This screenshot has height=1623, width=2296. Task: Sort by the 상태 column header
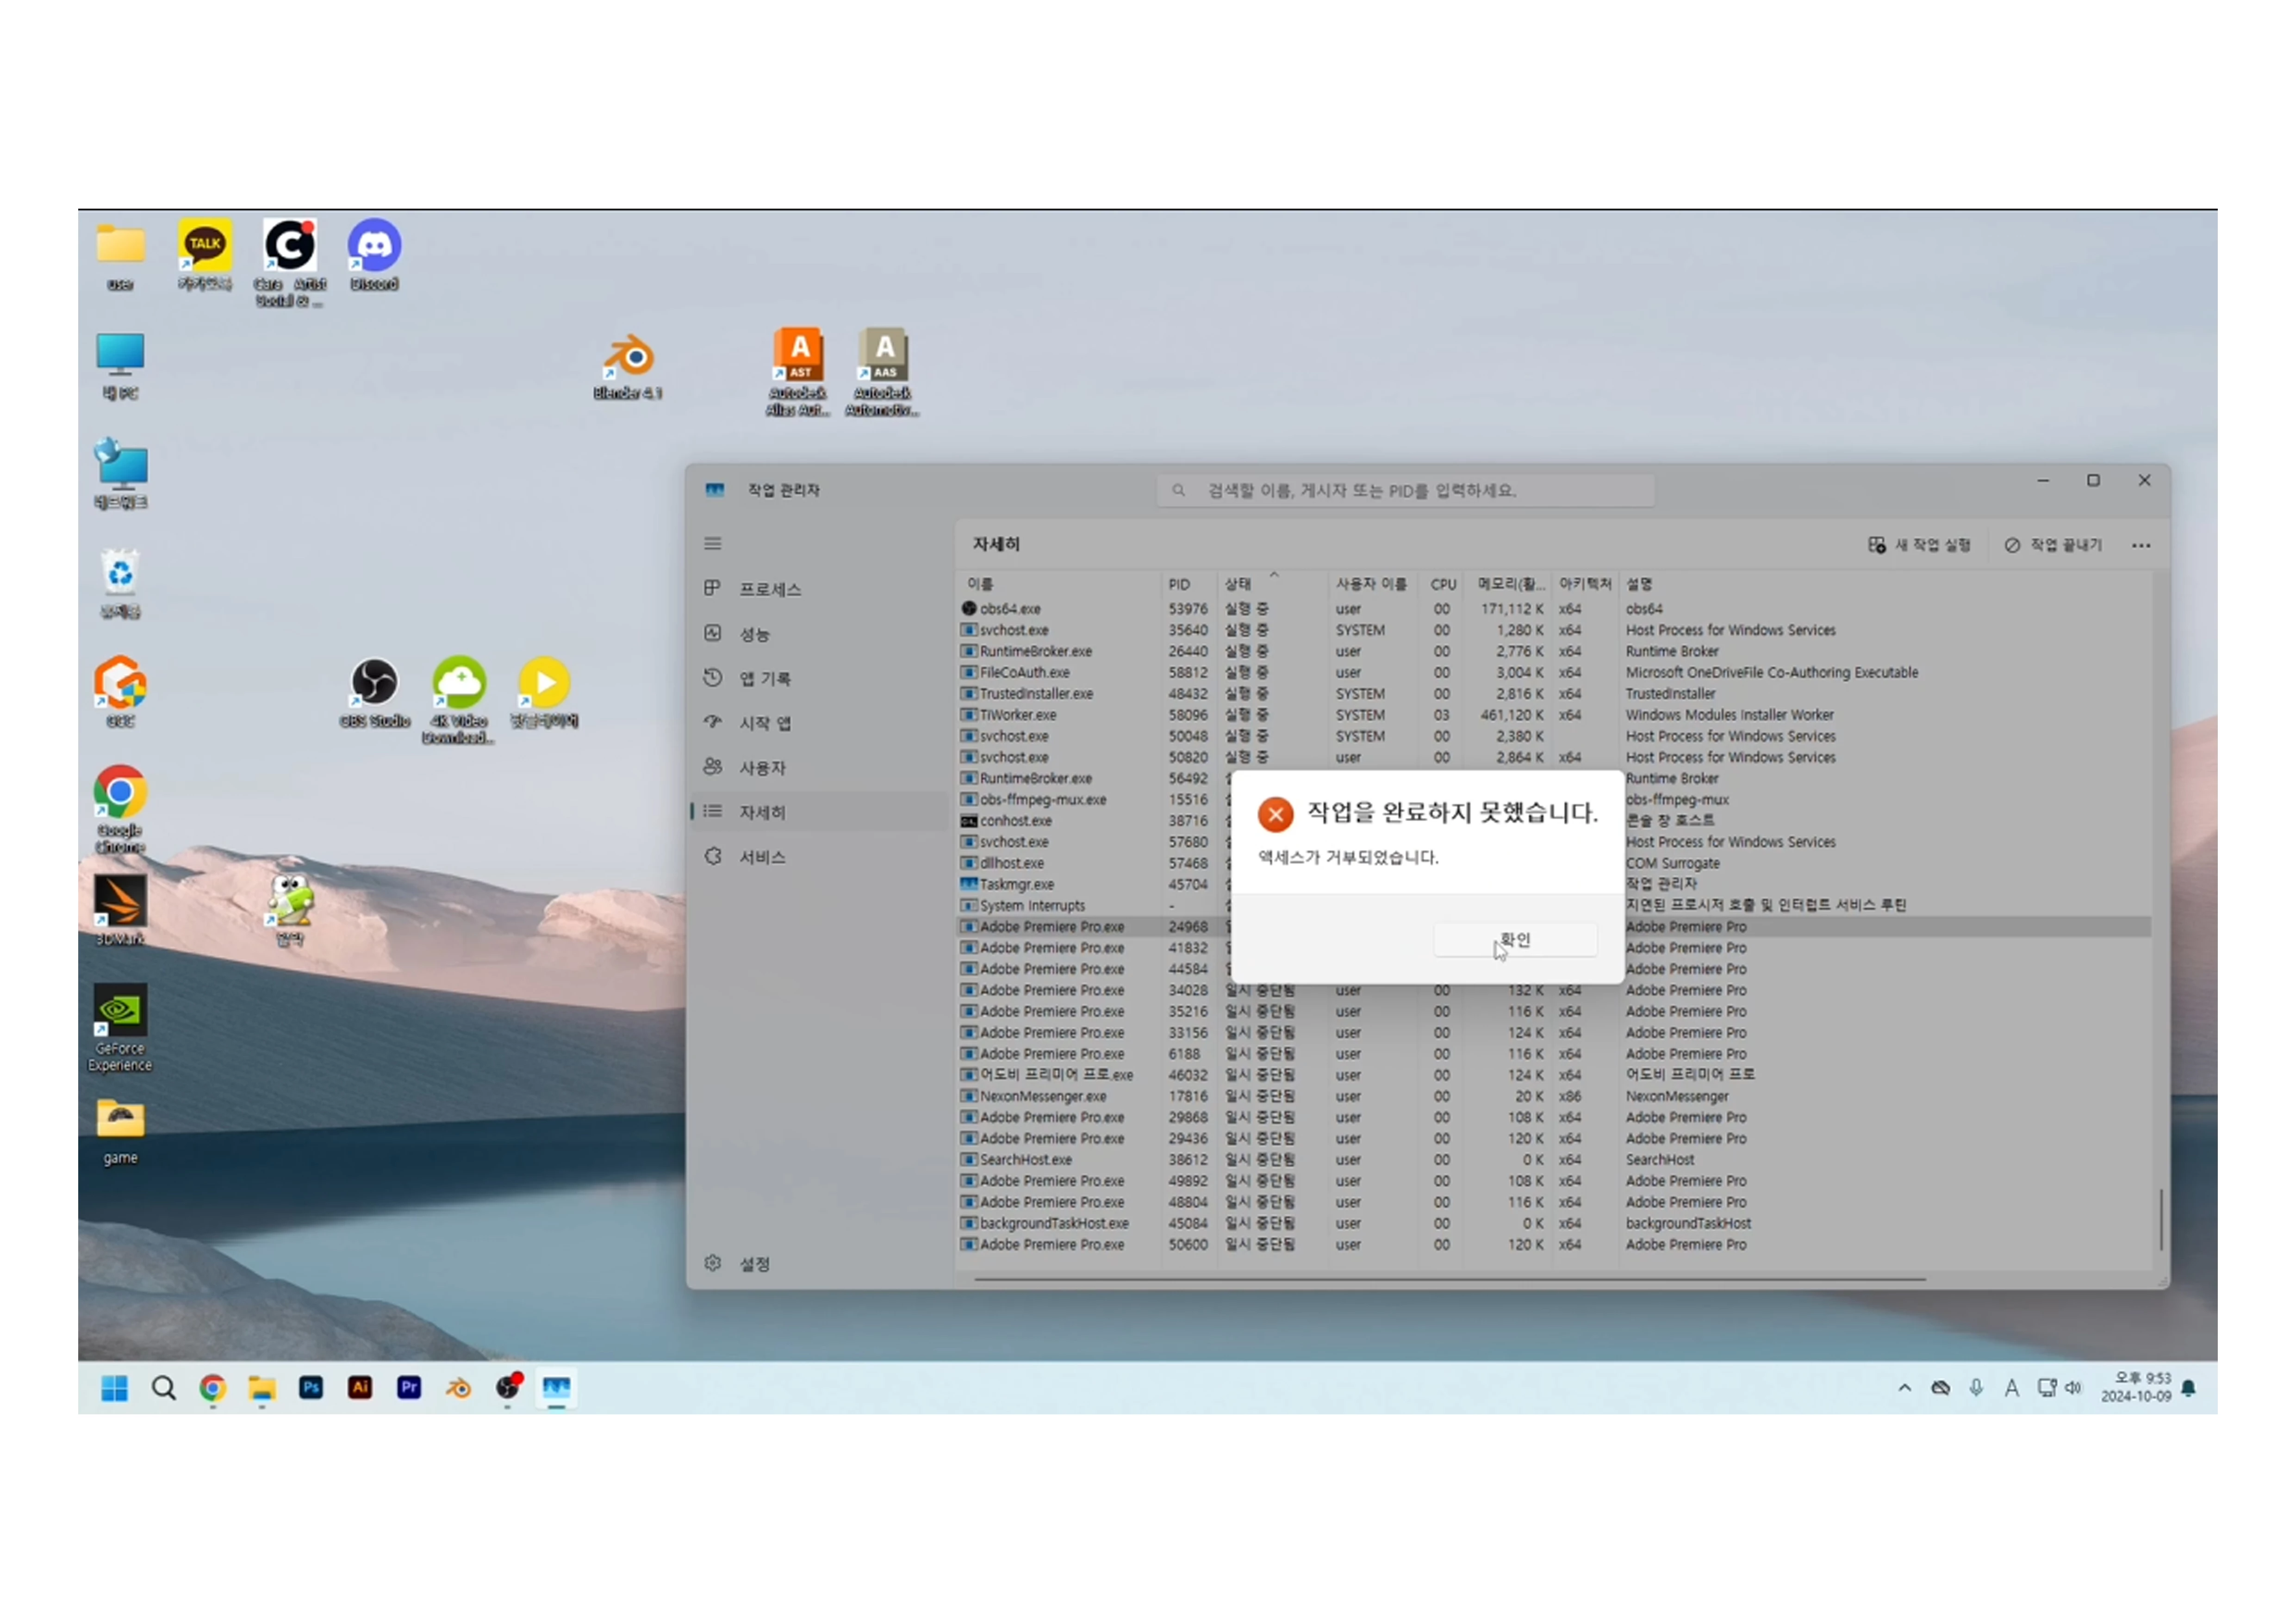tap(1238, 583)
